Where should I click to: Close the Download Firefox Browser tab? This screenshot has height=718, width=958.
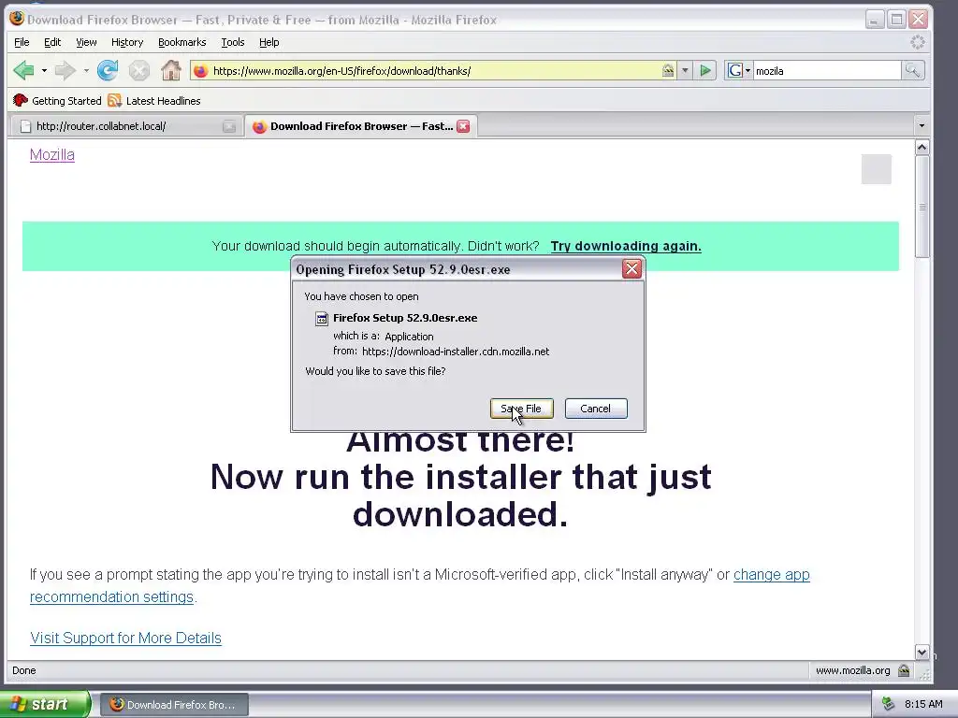pos(464,126)
